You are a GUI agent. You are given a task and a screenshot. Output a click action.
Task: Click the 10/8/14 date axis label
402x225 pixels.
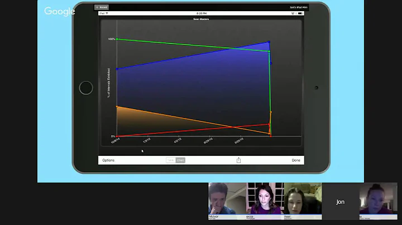point(115,140)
